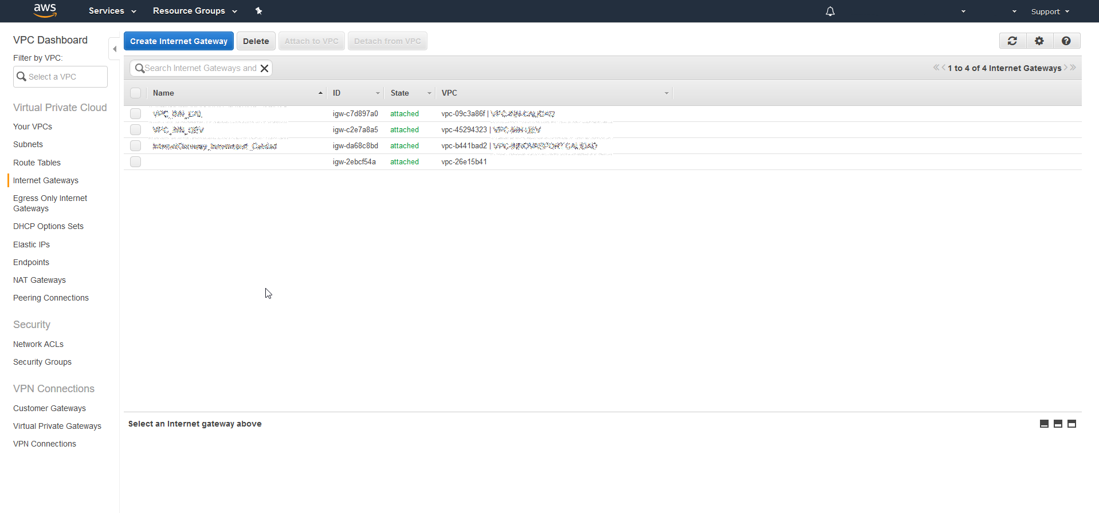The width and height of the screenshot is (1099, 513).
Task: Open Security Groups from sidebar
Action: point(42,362)
